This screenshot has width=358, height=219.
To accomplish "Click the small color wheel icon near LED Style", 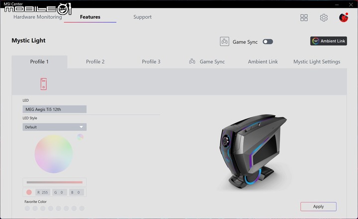I will pyautogui.click(x=80, y=137).
